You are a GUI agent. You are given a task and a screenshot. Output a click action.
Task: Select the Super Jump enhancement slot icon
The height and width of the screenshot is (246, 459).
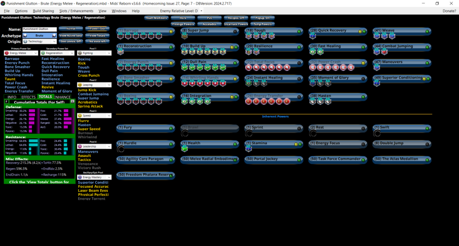click(185, 35)
